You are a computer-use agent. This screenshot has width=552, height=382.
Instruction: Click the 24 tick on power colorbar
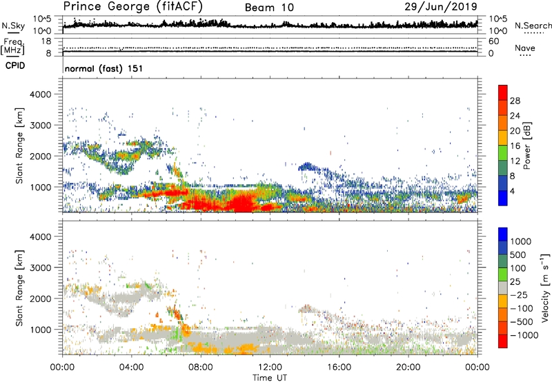[x=515, y=116]
